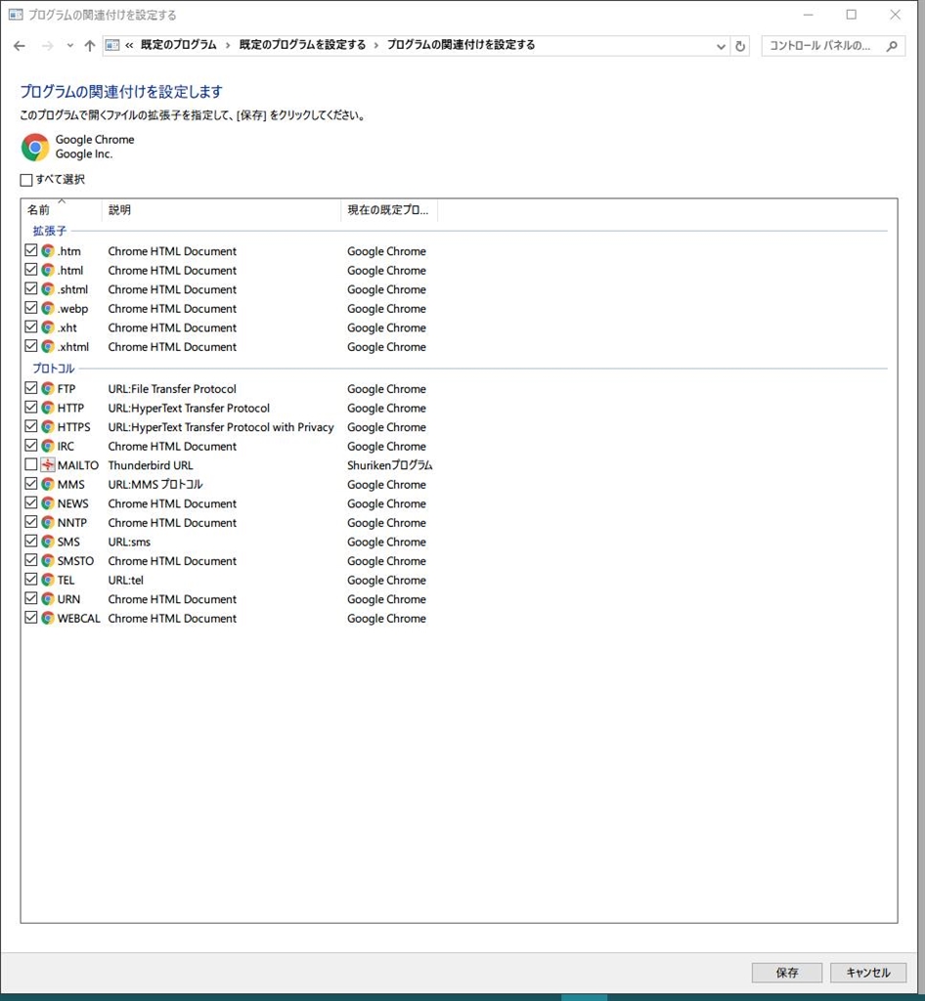925x1001 pixels.
Task: Click the window icon in the title bar
Action: coord(16,15)
